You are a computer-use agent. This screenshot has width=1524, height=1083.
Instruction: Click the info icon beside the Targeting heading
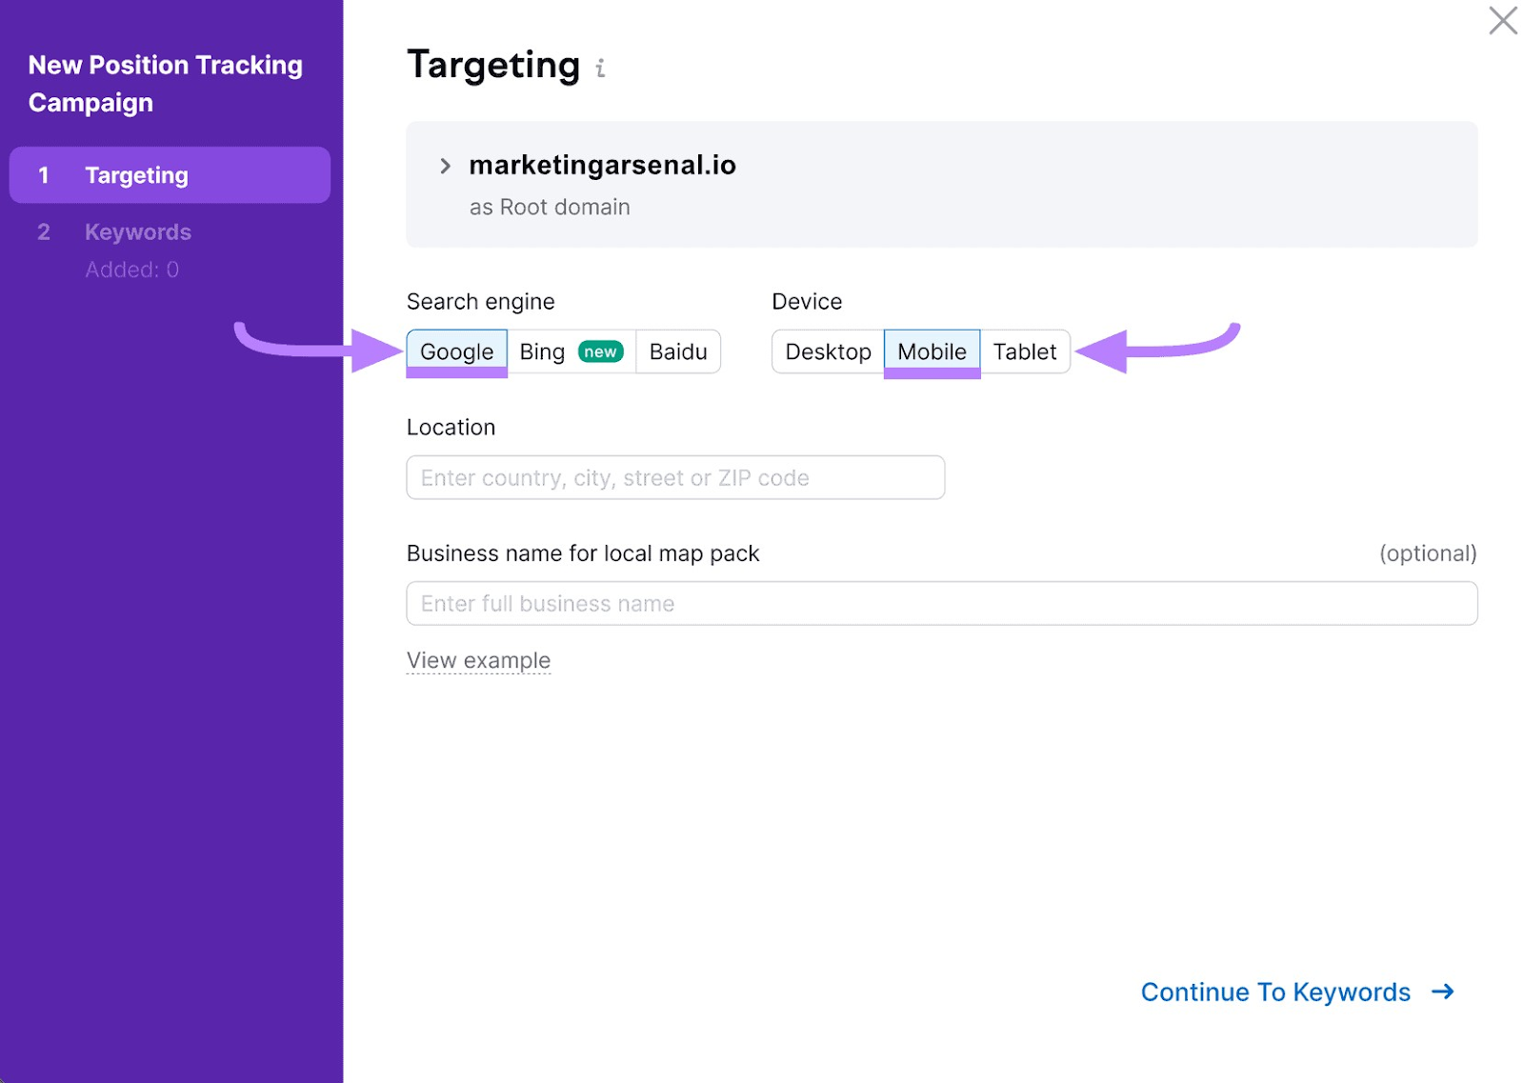click(x=600, y=69)
